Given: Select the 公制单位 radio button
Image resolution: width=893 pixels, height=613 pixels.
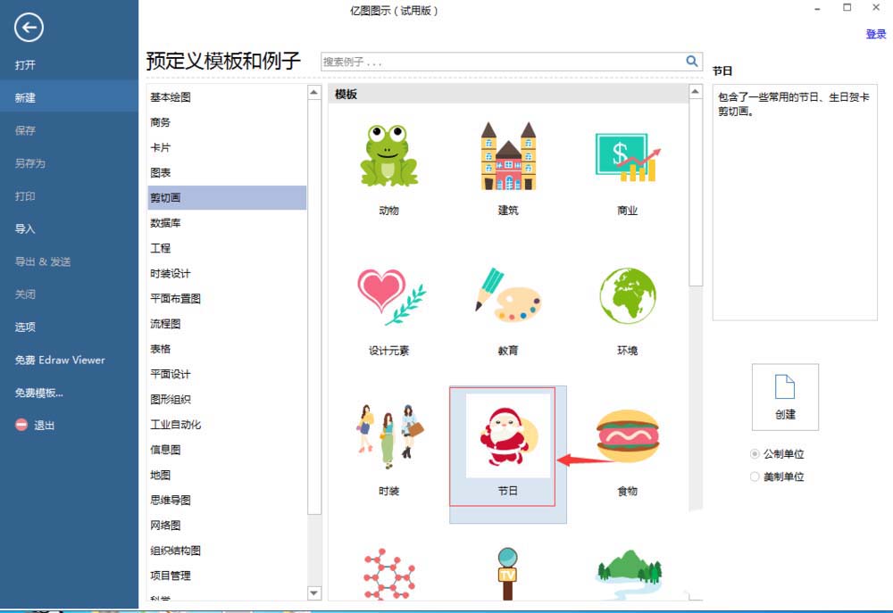Looking at the screenshot, I should coord(755,453).
